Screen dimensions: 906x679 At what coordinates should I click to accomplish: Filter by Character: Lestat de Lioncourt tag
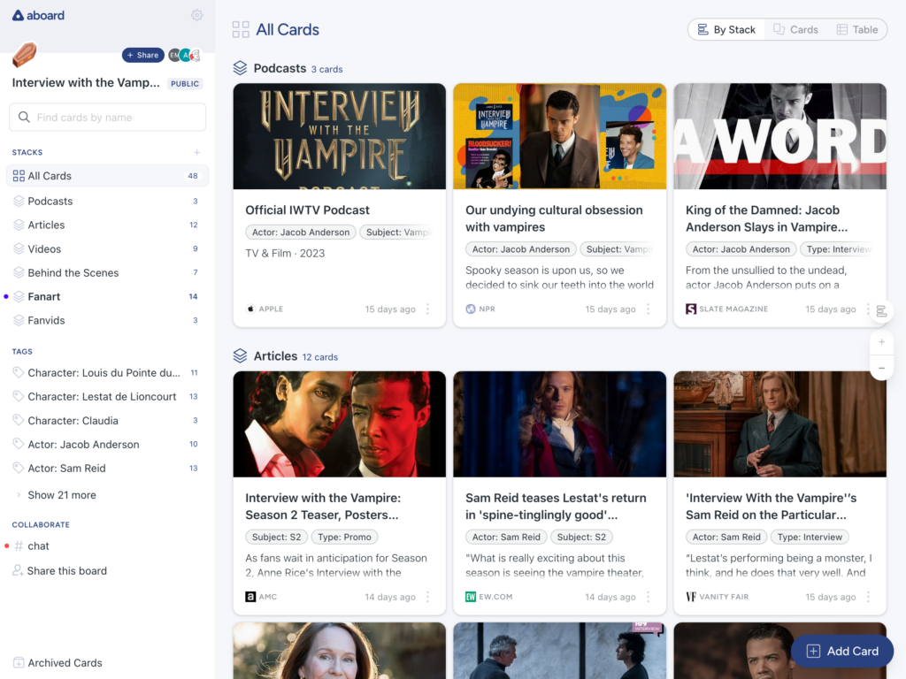(x=107, y=396)
